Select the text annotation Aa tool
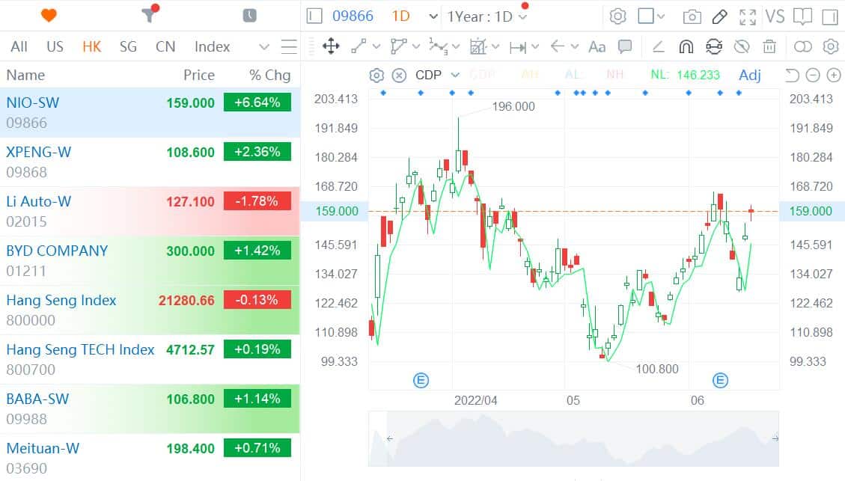The image size is (845, 481). click(x=597, y=46)
